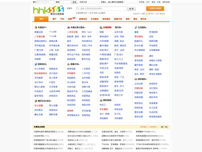Click the magnifier icon in search box

[x=78, y=9]
